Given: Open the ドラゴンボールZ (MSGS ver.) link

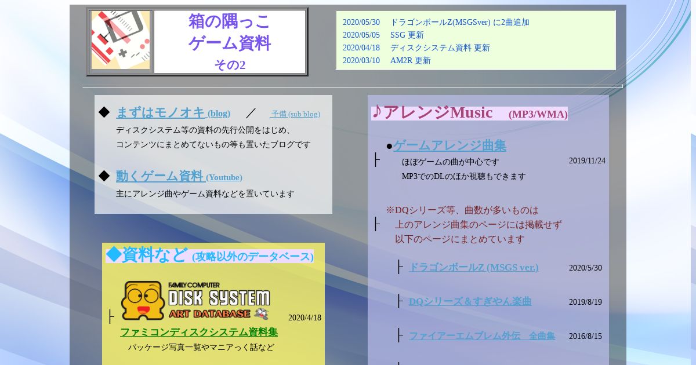Looking at the screenshot, I should (474, 267).
